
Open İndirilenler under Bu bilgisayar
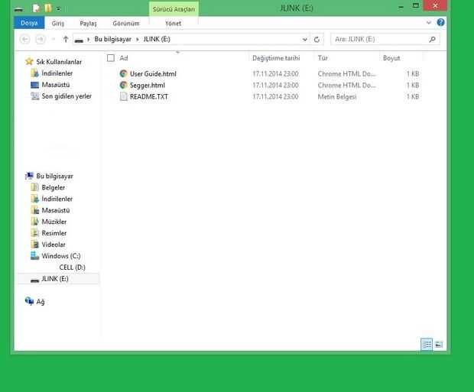point(57,199)
